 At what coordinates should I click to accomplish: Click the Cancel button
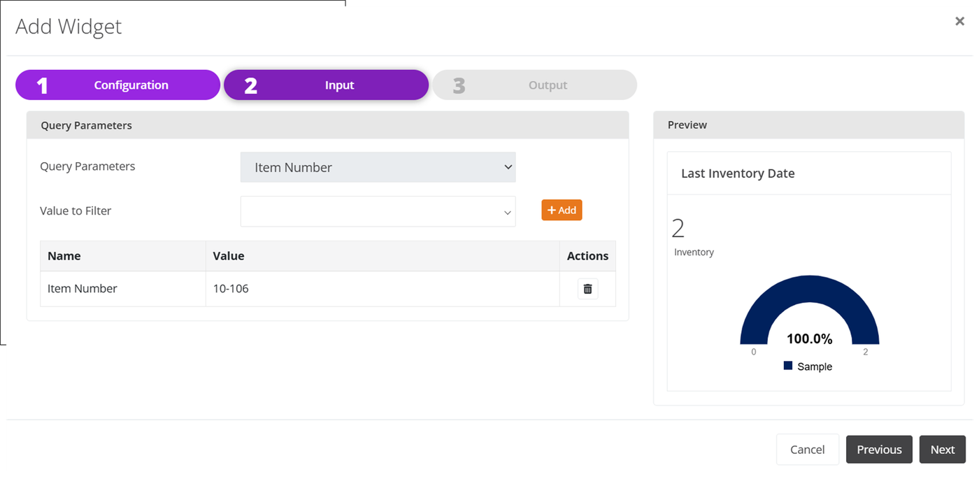(x=807, y=450)
